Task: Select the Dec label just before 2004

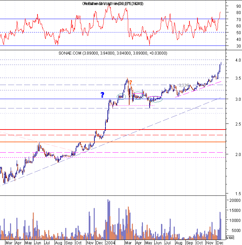Action: (99, 243)
